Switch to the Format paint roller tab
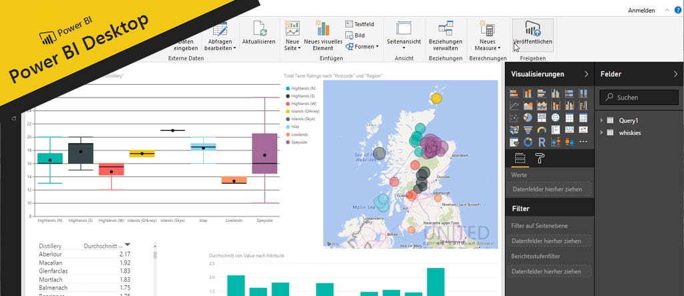This screenshot has height=296, width=684. (x=540, y=158)
